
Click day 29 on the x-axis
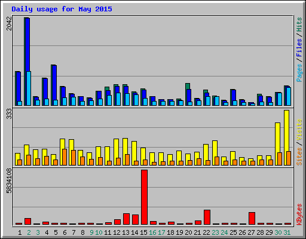point(269,232)
